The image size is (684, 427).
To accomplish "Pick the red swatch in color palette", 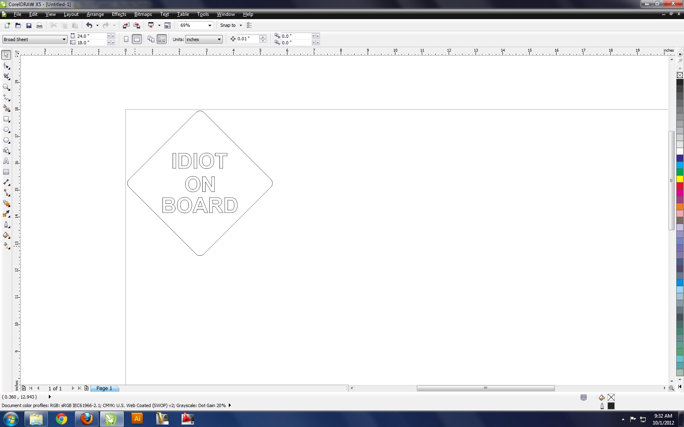I will point(680,186).
